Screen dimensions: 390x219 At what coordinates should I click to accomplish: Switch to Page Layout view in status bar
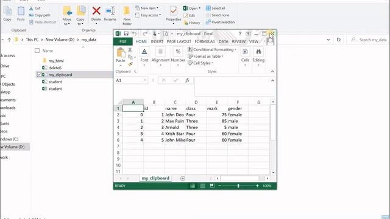pos(202,186)
